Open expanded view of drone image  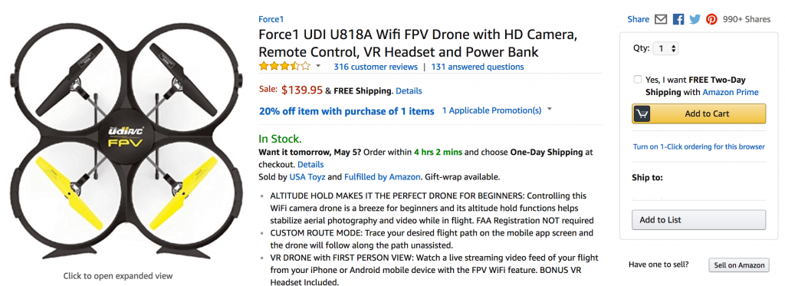pyautogui.click(x=117, y=275)
